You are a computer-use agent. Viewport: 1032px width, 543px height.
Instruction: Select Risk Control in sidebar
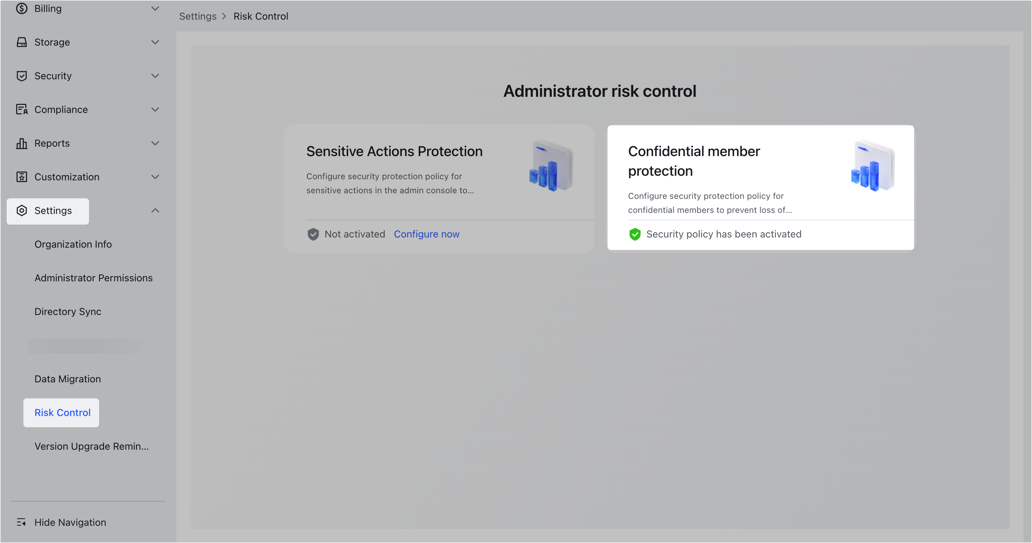pyautogui.click(x=63, y=413)
